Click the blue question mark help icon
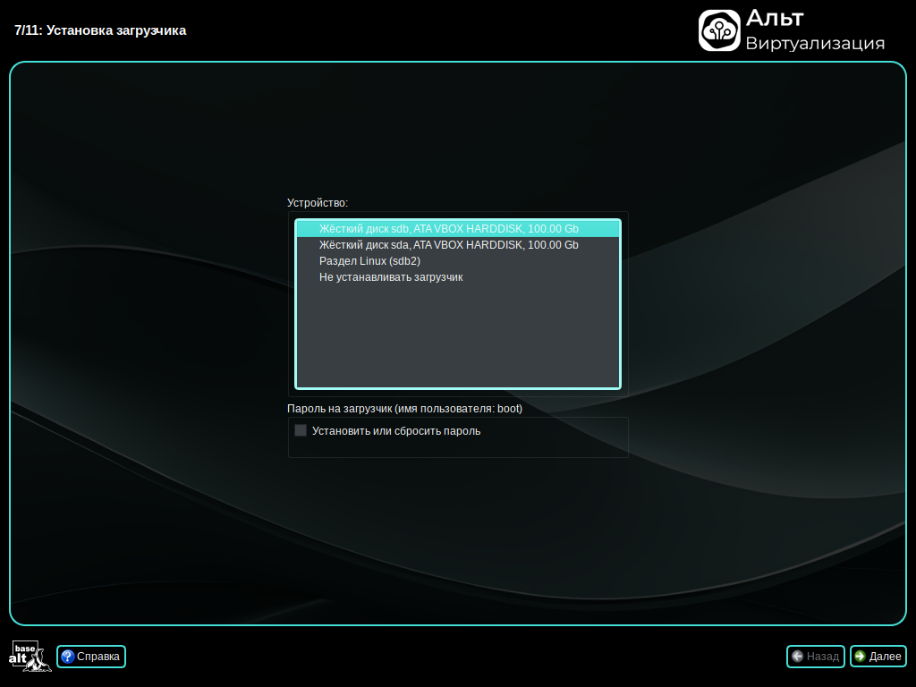Image resolution: width=916 pixels, height=687 pixels. [x=67, y=657]
